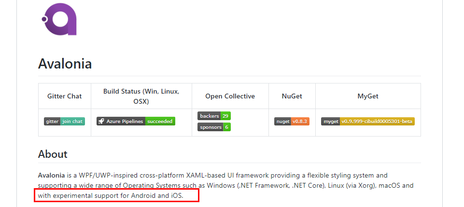Select the Gitter Chat column header
Image resolution: width=464 pixels, height=207 pixels.
click(64, 96)
